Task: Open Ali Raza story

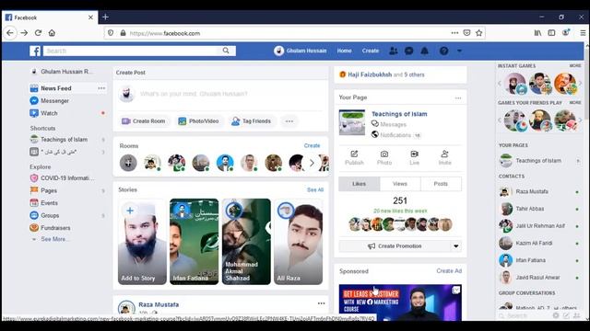Action: coord(298,242)
